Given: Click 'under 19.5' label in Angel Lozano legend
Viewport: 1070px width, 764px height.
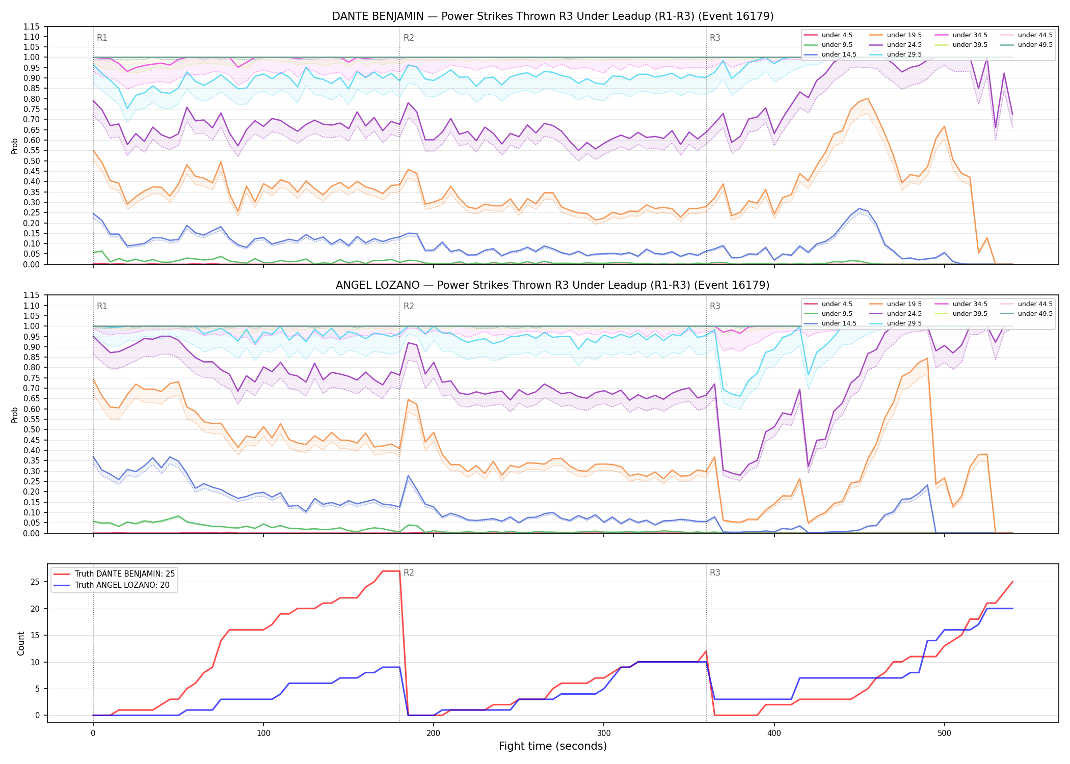Looking at the screenshot, I should (x=904, y=304).
